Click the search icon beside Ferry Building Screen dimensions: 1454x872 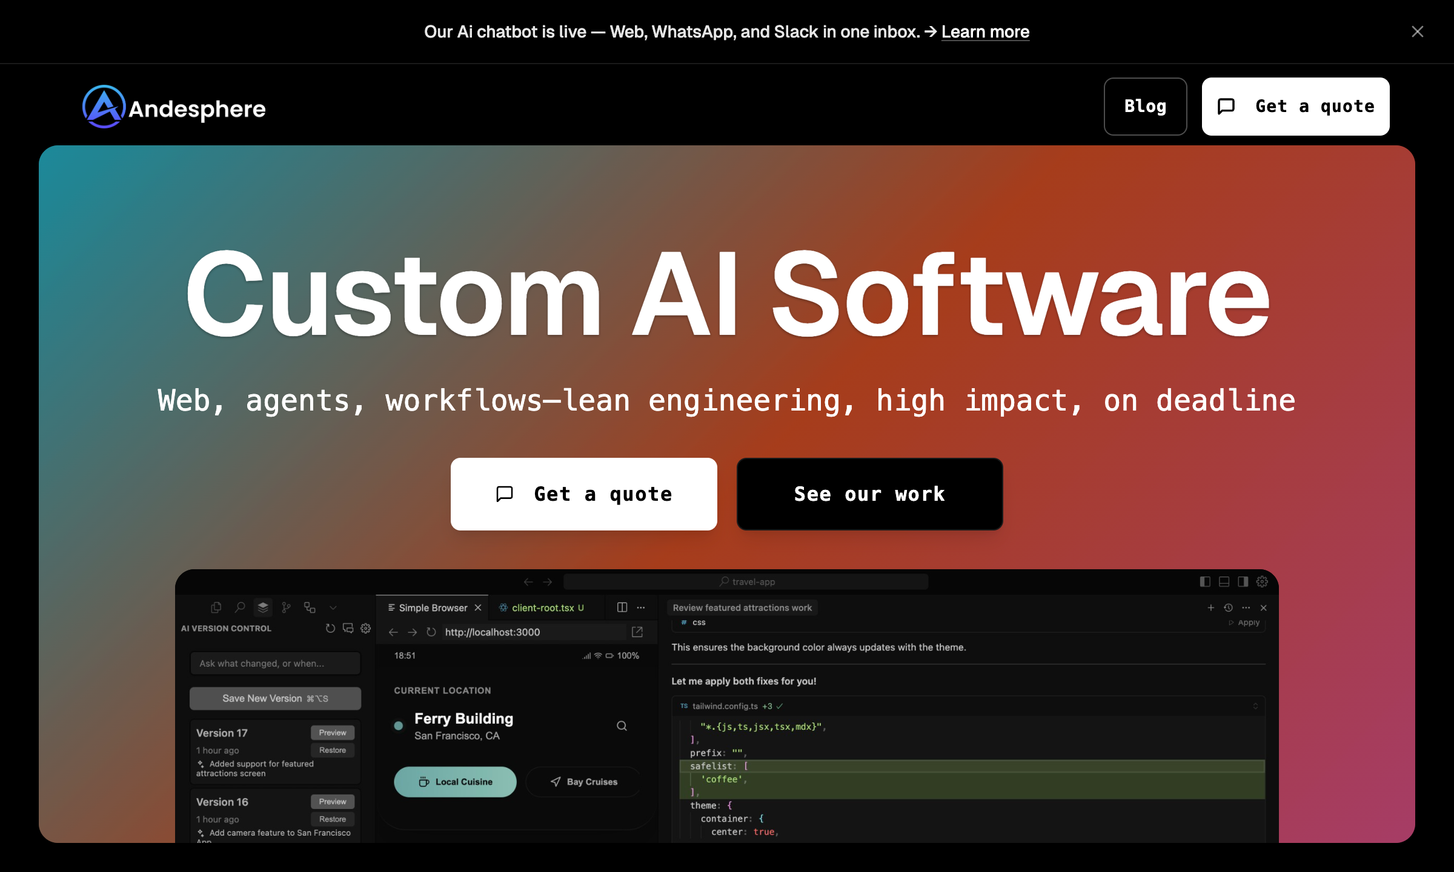(x=622, y=726)
